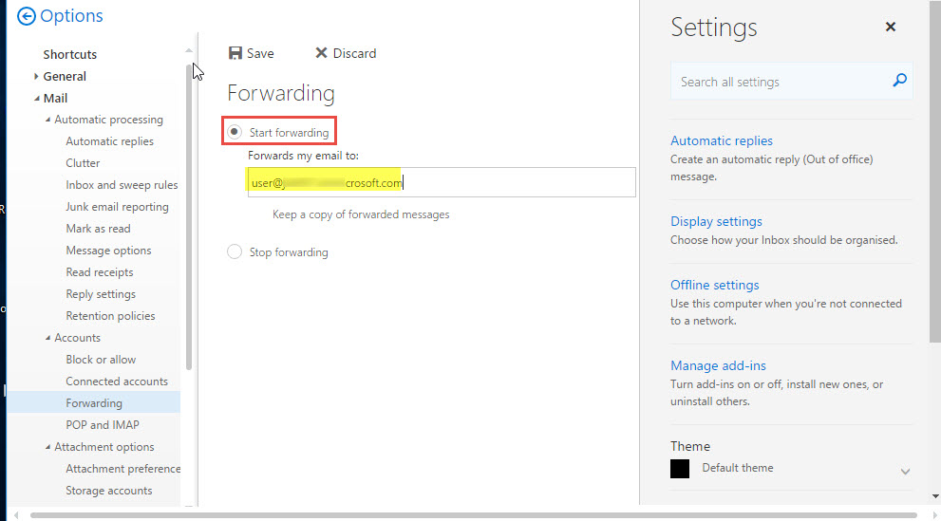
Task: Expand the General tree section
Action: [x=36, y=76]
